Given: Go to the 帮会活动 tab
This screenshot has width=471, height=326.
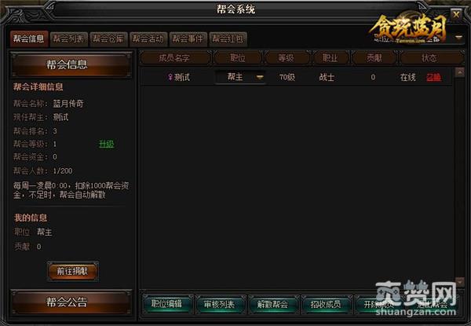Looking at the screenshot, I should (148, 39).
